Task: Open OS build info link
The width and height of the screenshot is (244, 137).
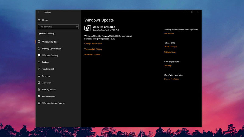Action: [170, 52]
